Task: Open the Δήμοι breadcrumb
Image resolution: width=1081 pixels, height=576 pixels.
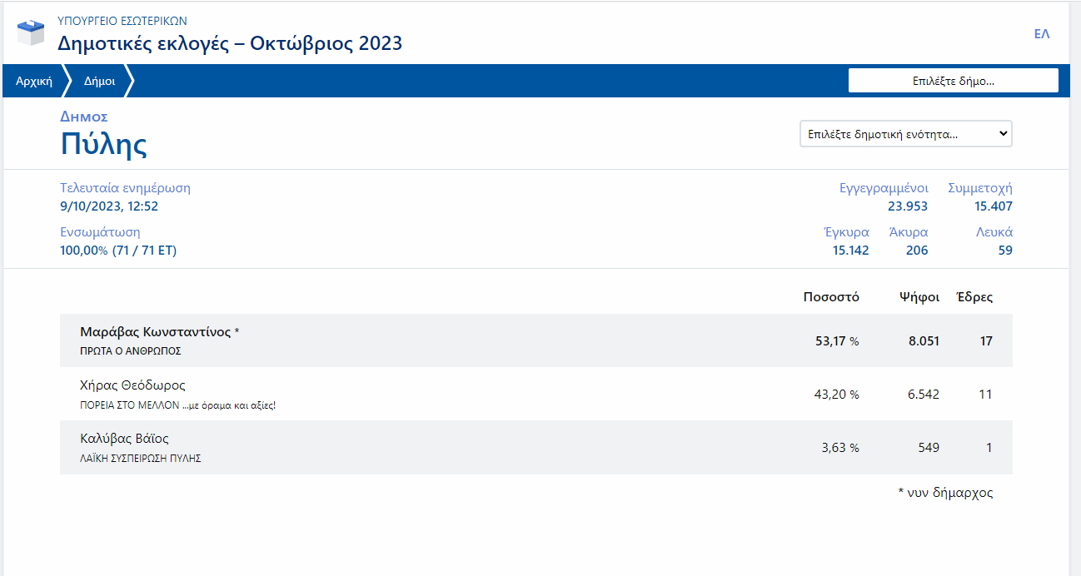Action: click(99, 82)
